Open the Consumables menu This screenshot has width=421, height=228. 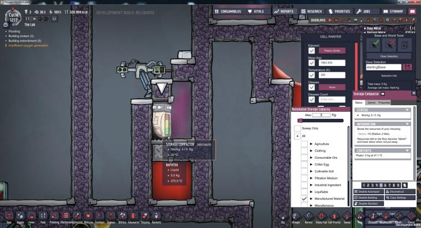(228, 11)
